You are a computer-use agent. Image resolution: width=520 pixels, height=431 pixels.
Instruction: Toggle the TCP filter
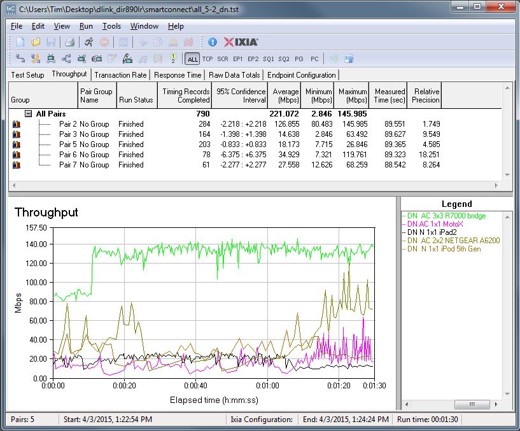click(x=207, y=59)
